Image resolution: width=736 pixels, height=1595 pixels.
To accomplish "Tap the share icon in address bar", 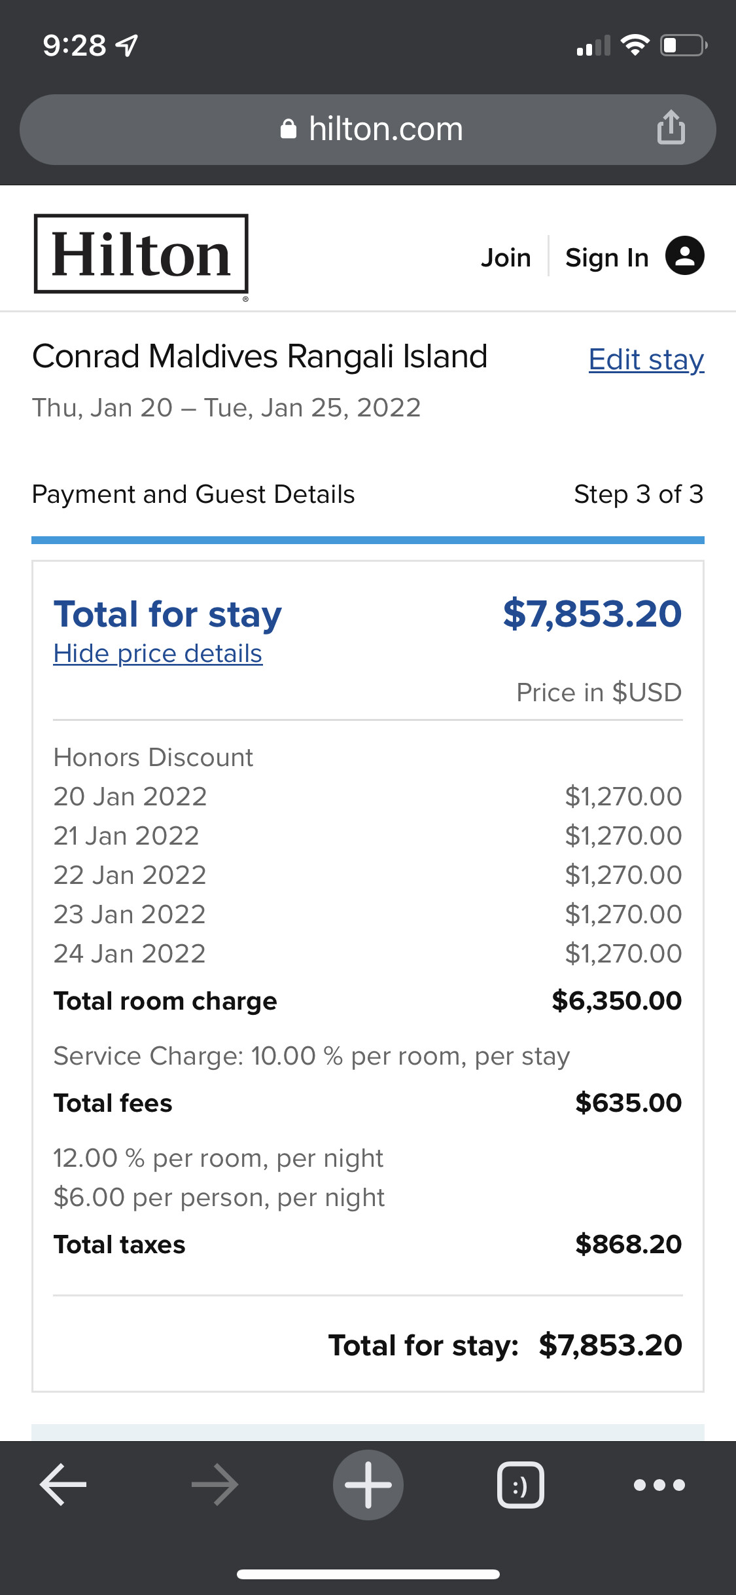I will point(671,128).
